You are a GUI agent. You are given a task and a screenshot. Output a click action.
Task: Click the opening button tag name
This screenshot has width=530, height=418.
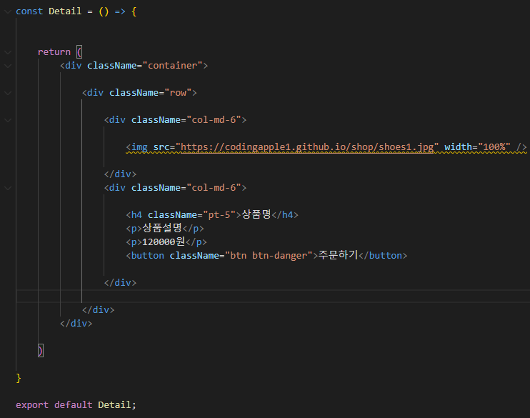(147, 255)
